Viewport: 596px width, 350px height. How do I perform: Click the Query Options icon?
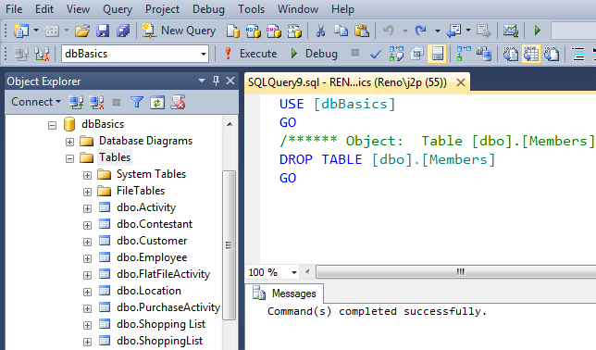coord(417,54)
